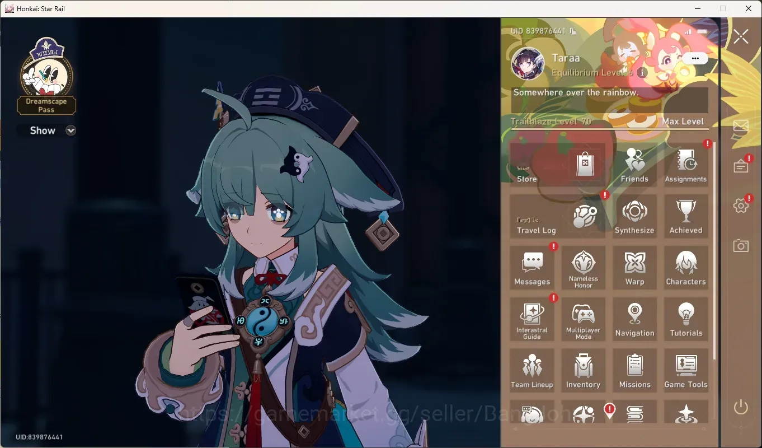Image resolution: width=762 pixels, height=448 pixels.
Task: Click the headset support icon tile
Action: coord(532,412)
